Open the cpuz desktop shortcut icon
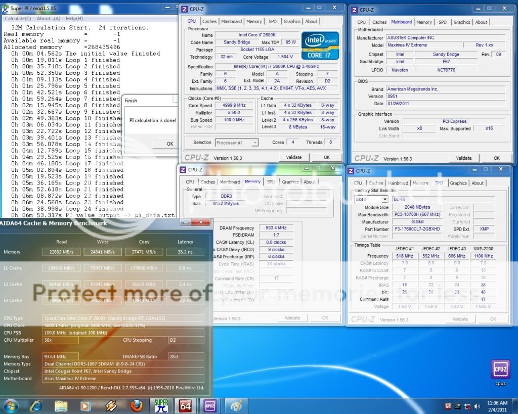This screenshot has height=414, width=518. 500,373
